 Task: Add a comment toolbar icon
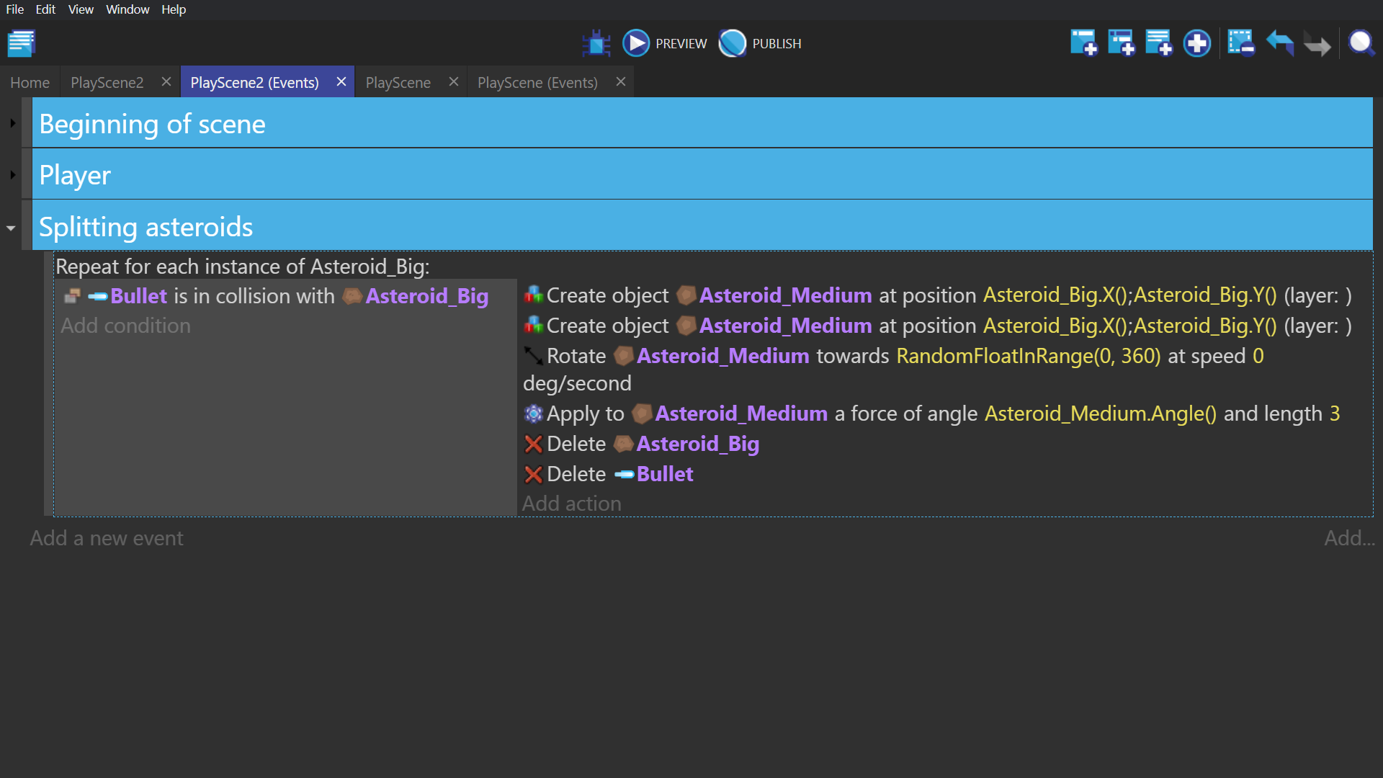pyautogui.click(x=1159, y=43)
